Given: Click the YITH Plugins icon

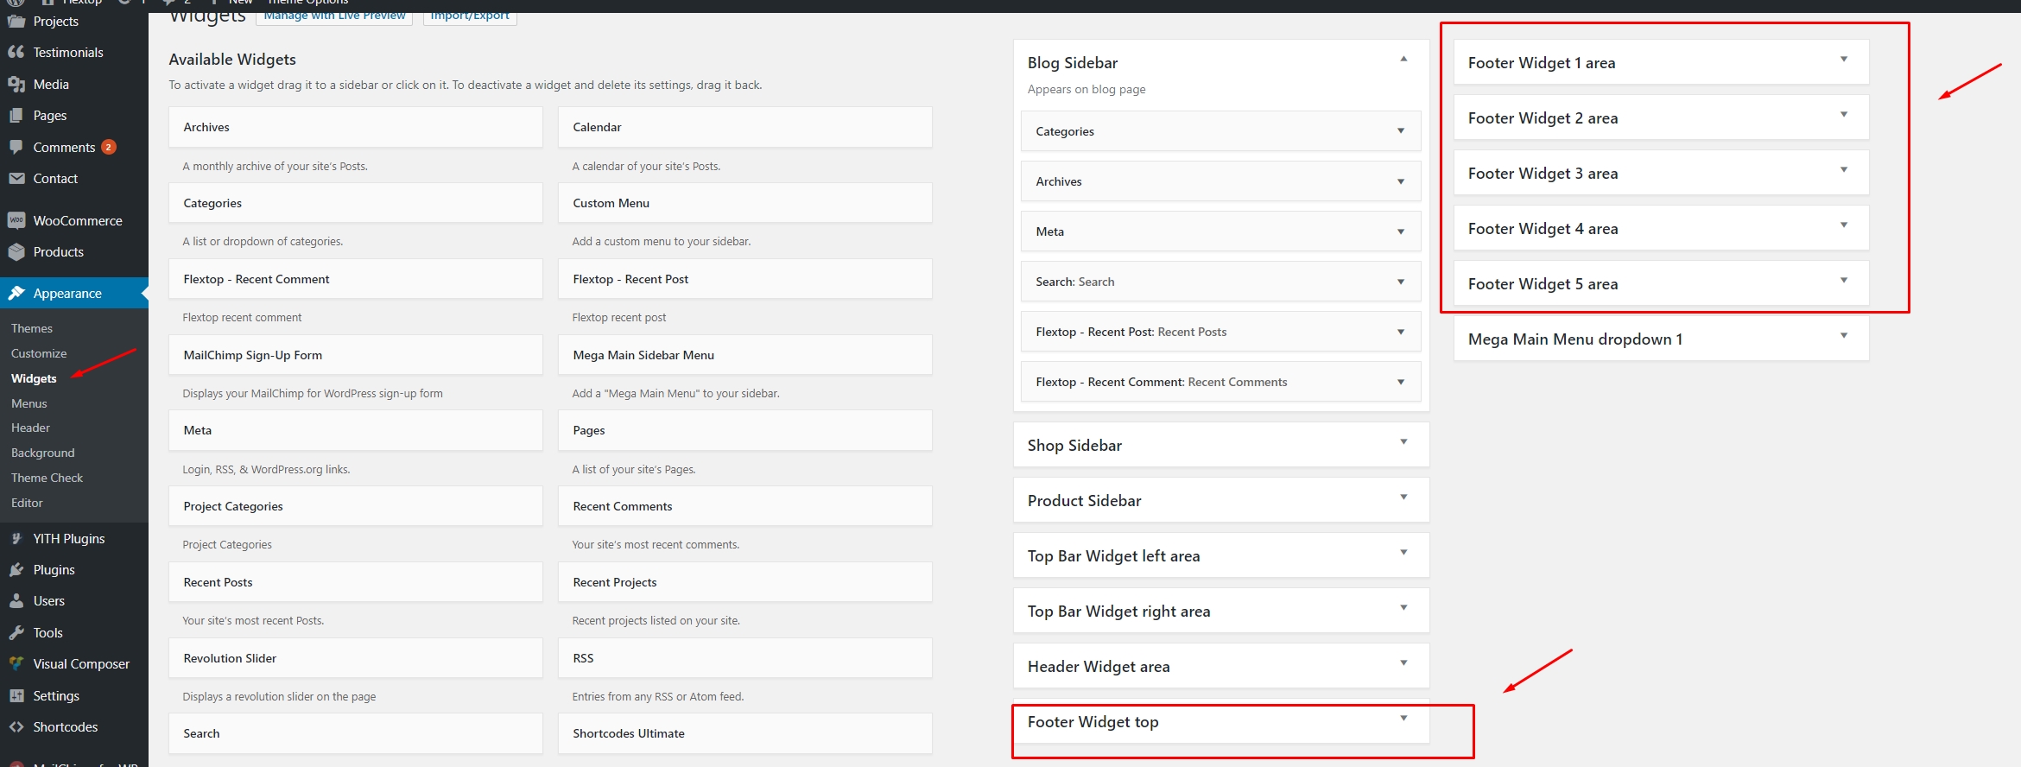Looking at the screenshot, I should coord(16,539).
